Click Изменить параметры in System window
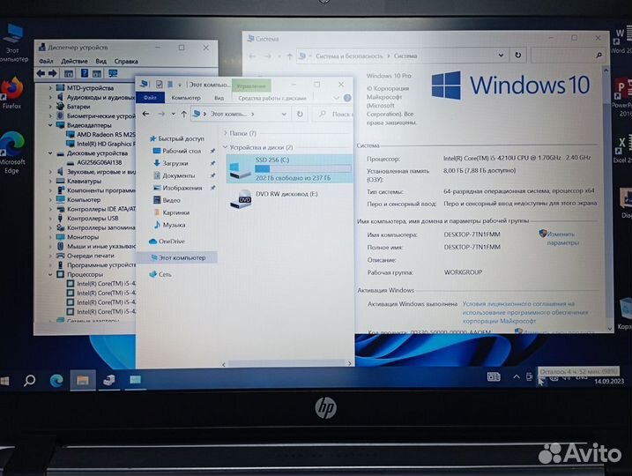This screenshot has width=632, height=476. pos(563,238)
